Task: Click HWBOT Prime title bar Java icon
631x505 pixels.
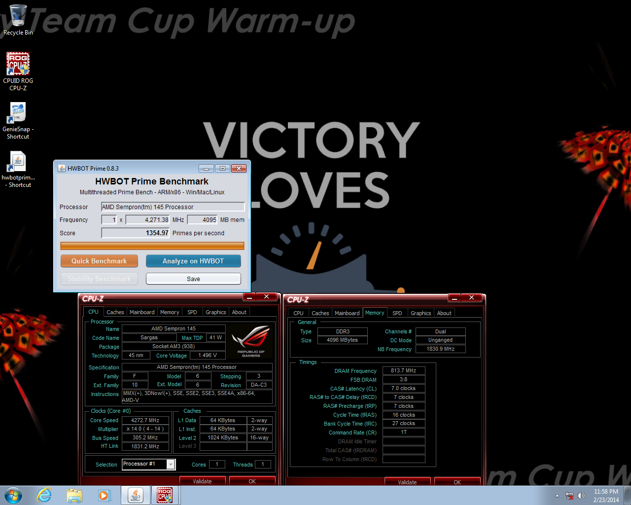Action: point(62,168)
